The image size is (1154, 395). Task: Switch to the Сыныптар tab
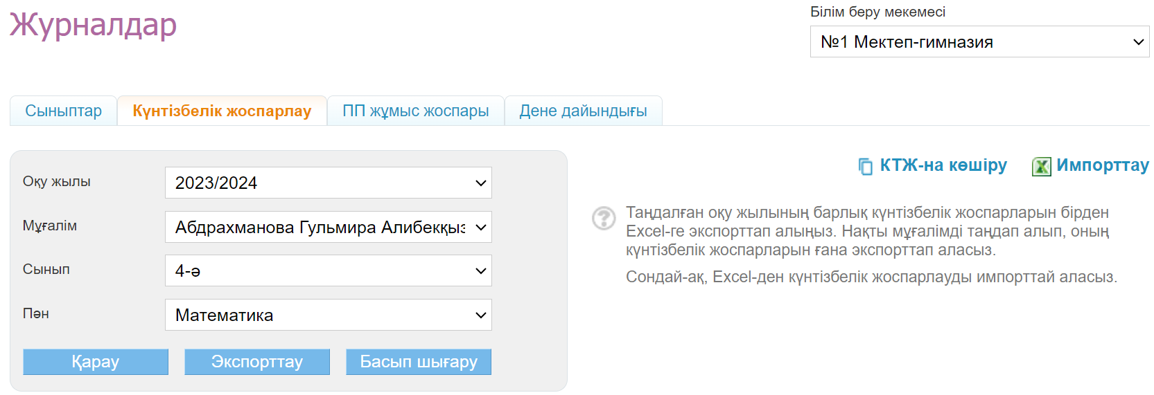[63, 111]
